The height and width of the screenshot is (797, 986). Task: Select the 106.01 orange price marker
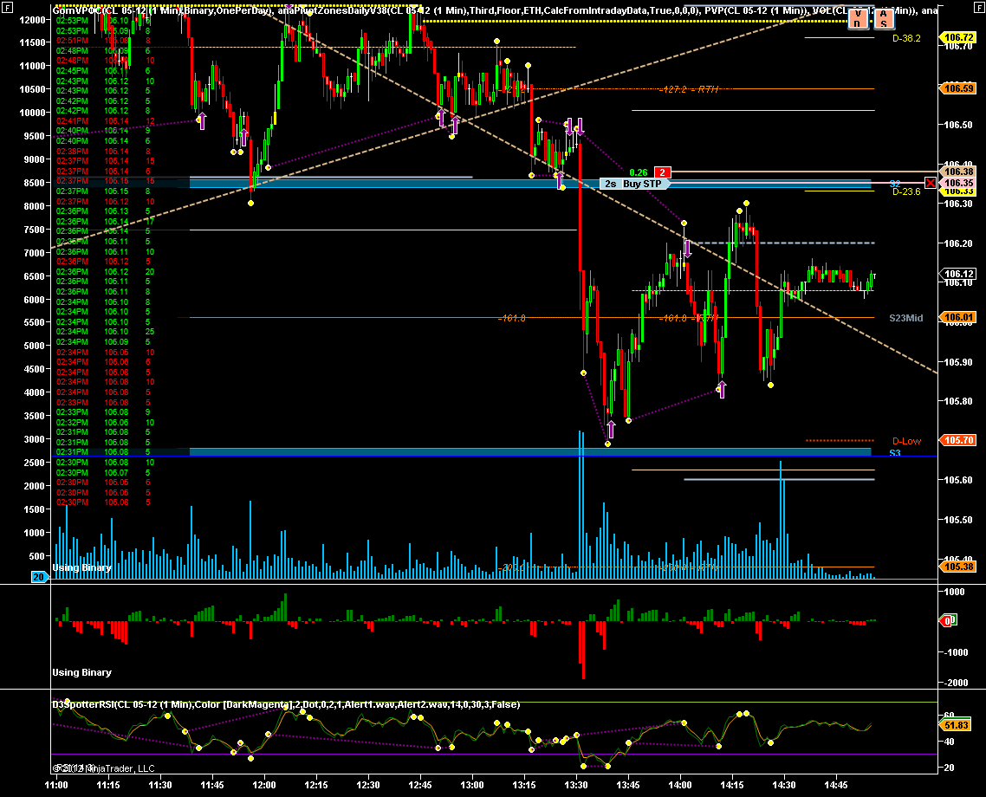coord(957,317)
